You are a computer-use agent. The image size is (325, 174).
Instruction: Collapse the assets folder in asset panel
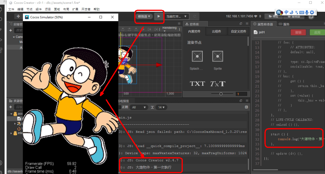coord(11,114)
